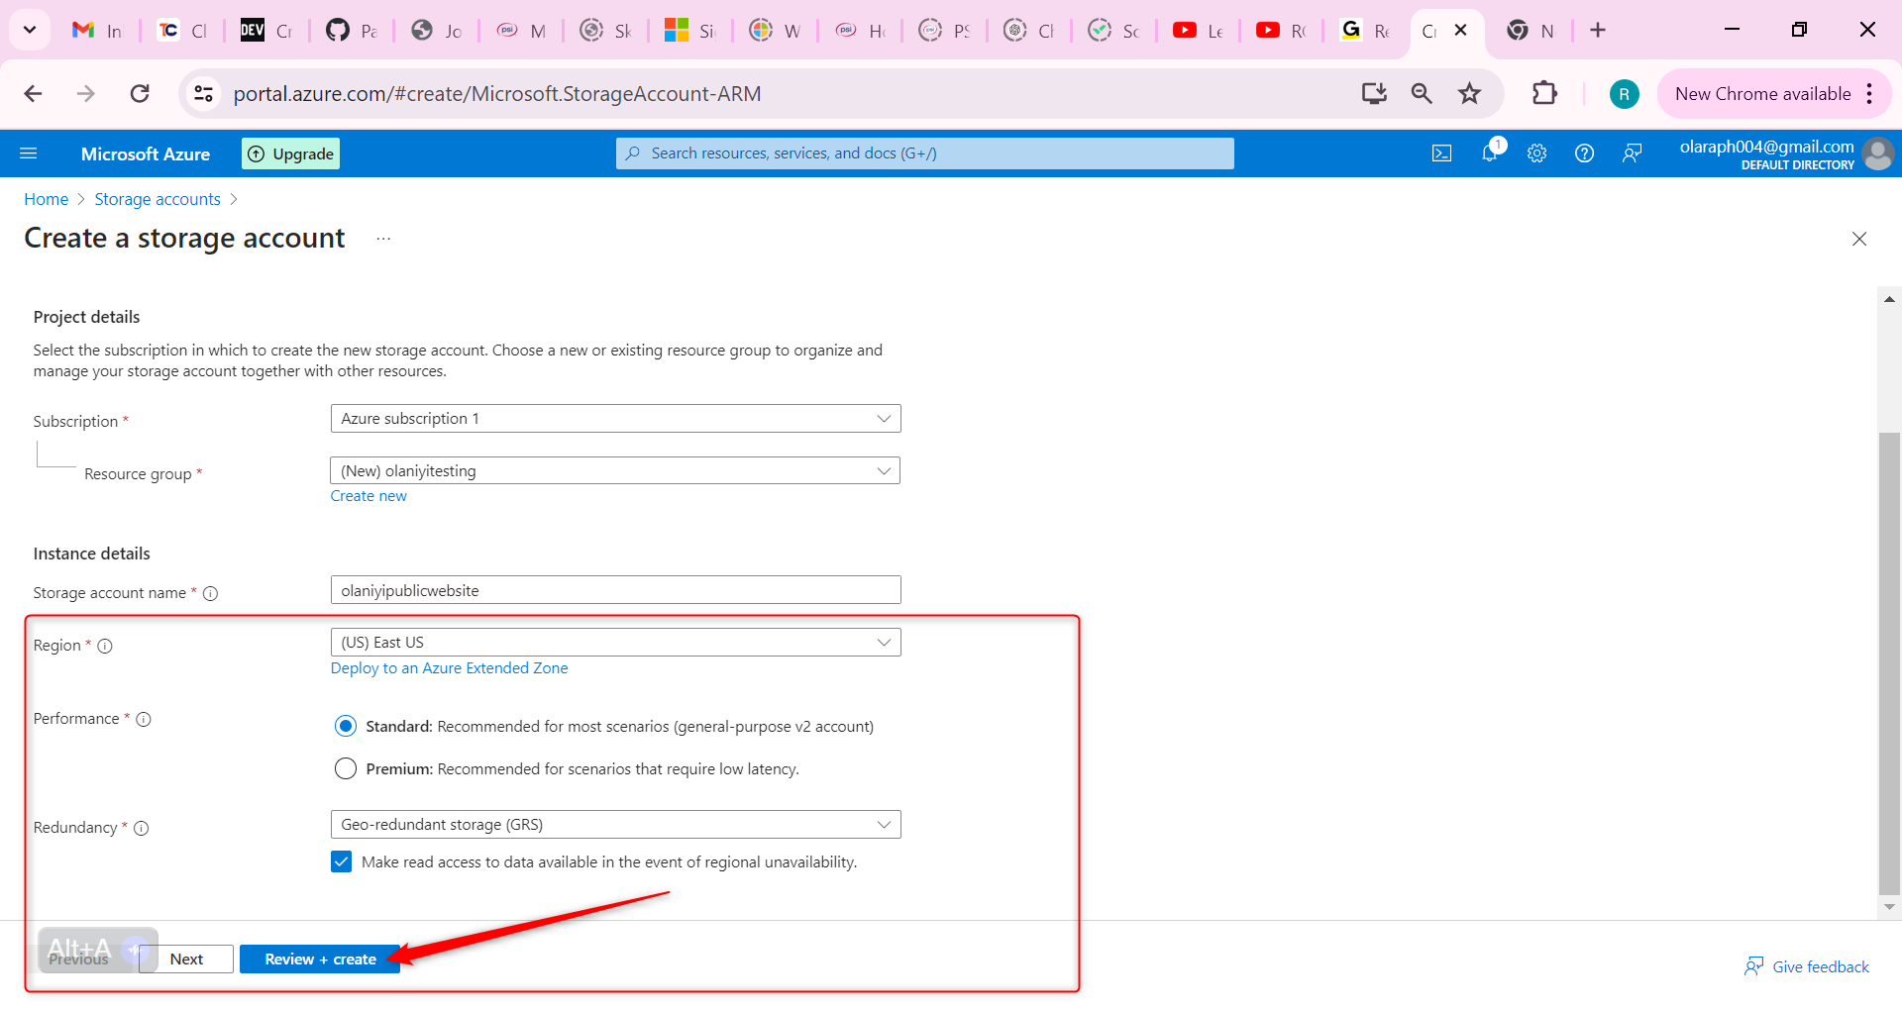This screenshot has height=1010, width=1902.
Task: Switch to the GitHub tab
Action: click(x=352, y=31)
